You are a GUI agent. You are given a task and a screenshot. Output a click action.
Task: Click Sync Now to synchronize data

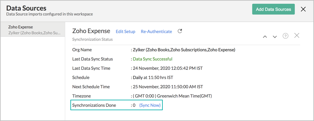150,105
